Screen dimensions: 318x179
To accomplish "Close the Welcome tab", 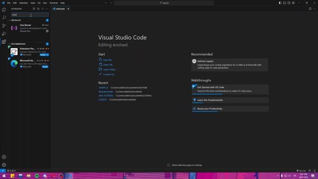I will coord(69,9).
